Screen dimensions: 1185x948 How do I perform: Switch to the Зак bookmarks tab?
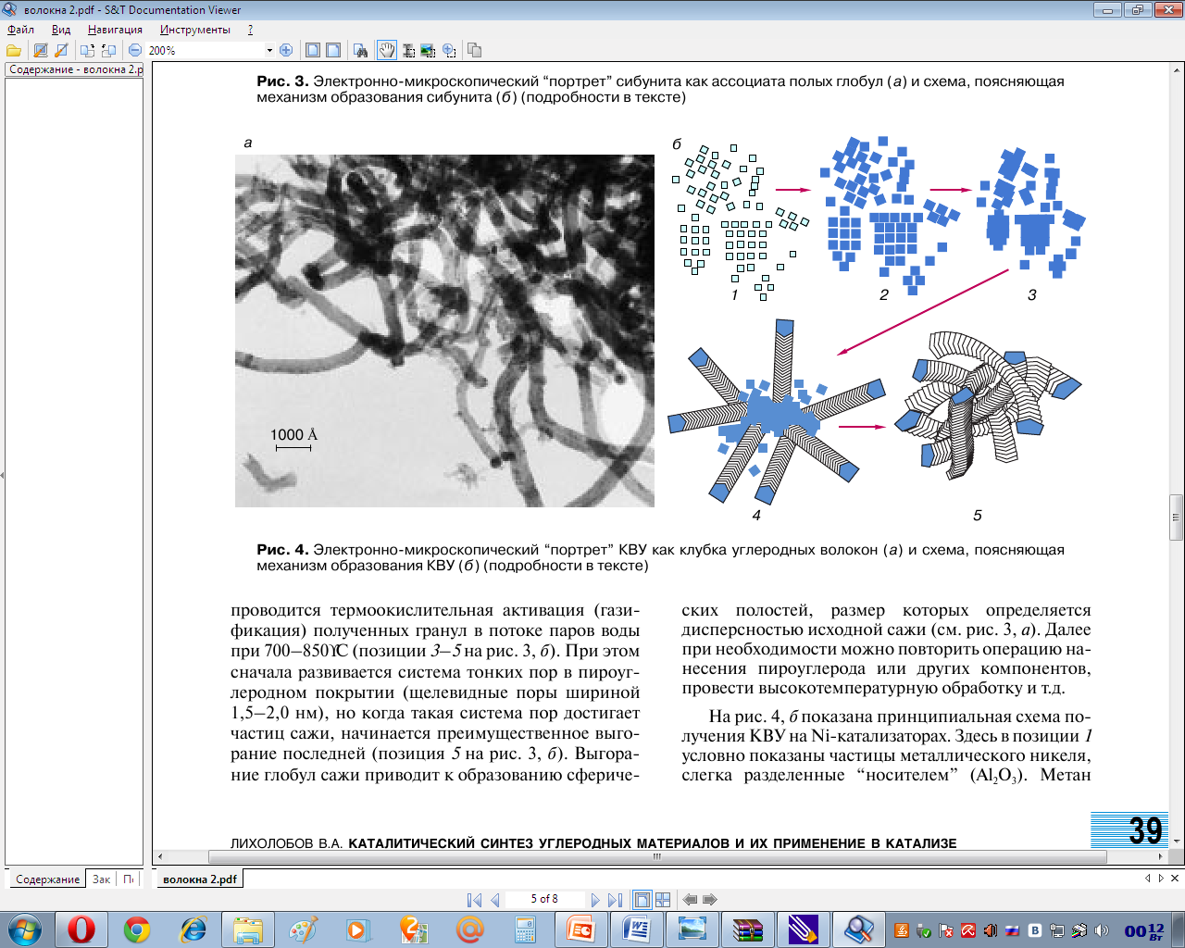(101, 879)
